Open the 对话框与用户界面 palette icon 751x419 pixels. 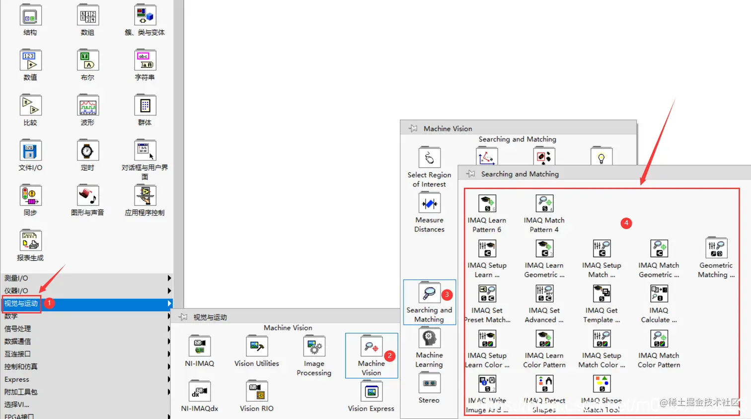145,151
